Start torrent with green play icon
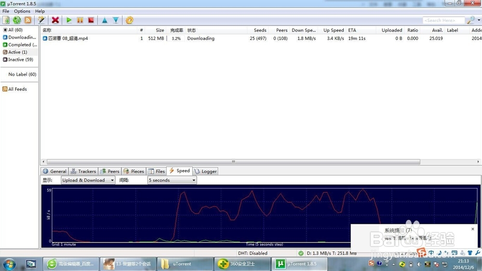The height and width of the screenshot is (271, 482). coord(69,20)
